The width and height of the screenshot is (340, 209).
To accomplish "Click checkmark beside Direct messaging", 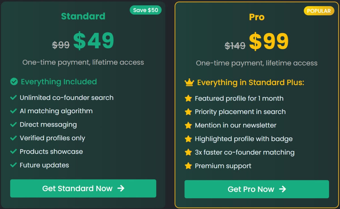I will (13, 125).
